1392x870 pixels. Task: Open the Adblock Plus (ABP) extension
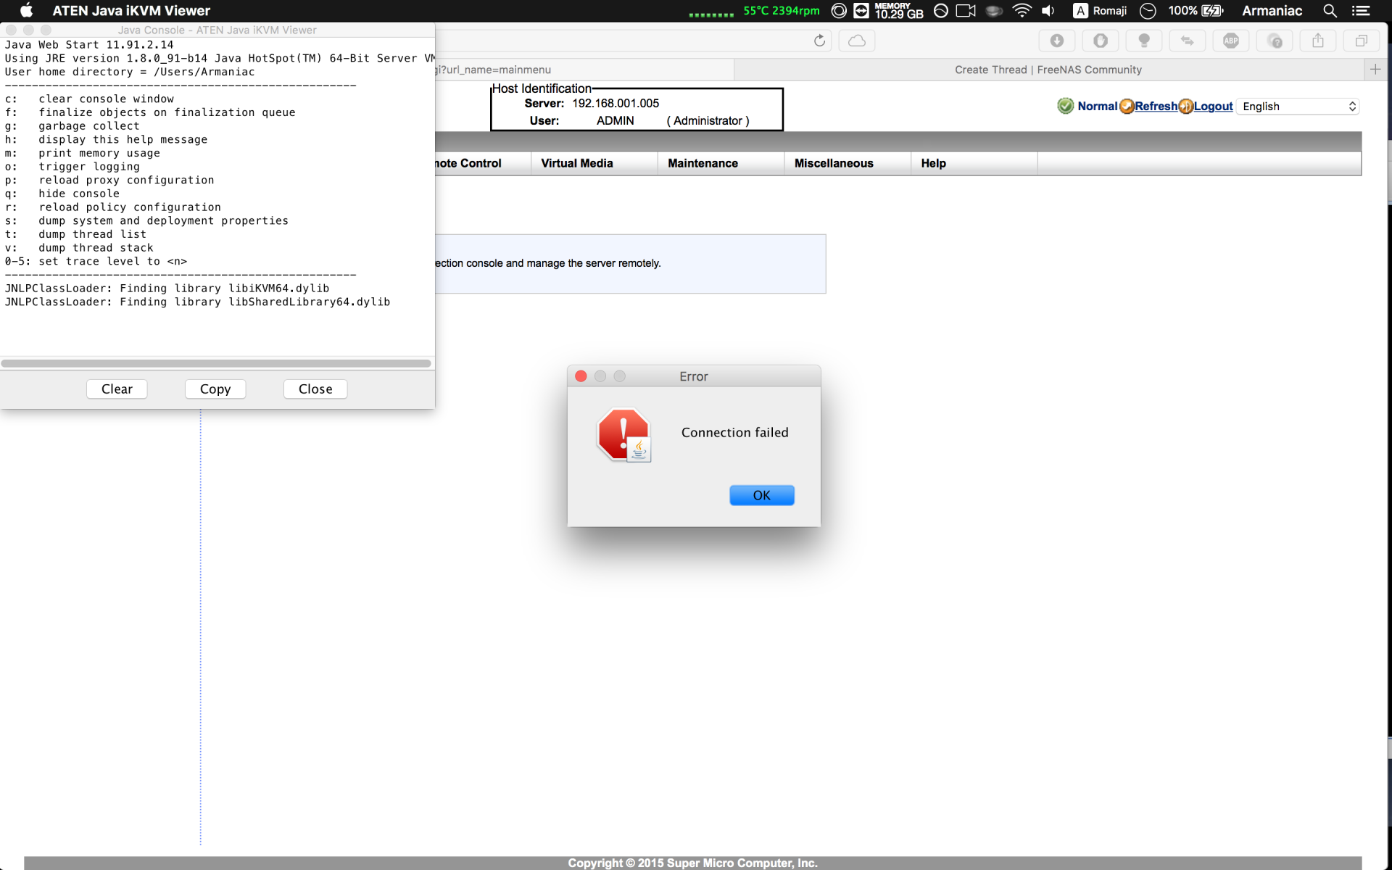pos(1231,41)
